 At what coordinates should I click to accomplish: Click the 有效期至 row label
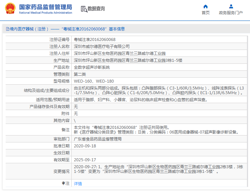coord(61,160)
